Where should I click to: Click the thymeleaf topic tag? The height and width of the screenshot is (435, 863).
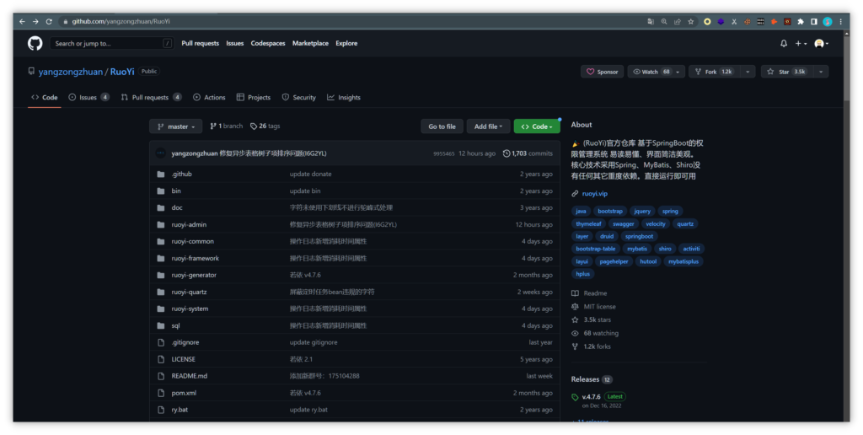click(x=588, y=224)
